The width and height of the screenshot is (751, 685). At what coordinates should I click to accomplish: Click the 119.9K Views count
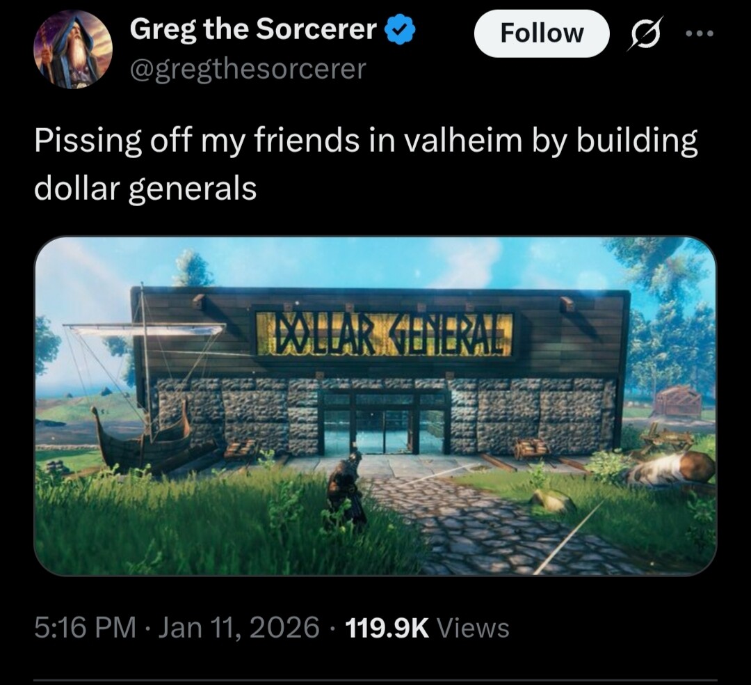point(427,627)
